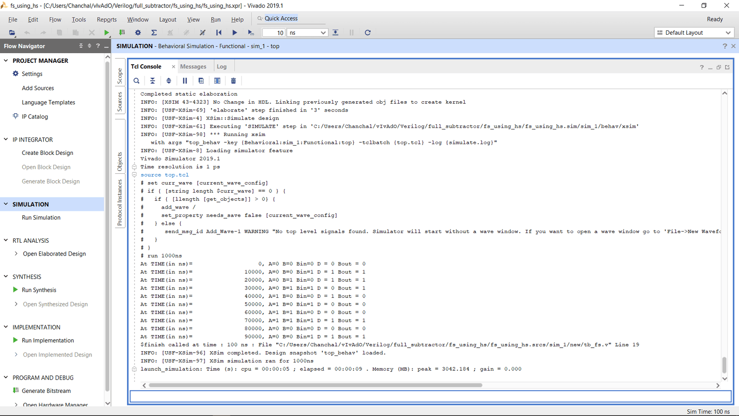This screenshot has width=739, height=416.
Task: Open project using the folder toolbar icon
Action: (12, 33)
